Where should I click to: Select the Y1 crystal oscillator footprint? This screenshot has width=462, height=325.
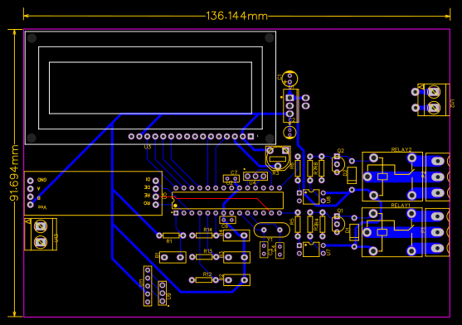click(272, 230)
